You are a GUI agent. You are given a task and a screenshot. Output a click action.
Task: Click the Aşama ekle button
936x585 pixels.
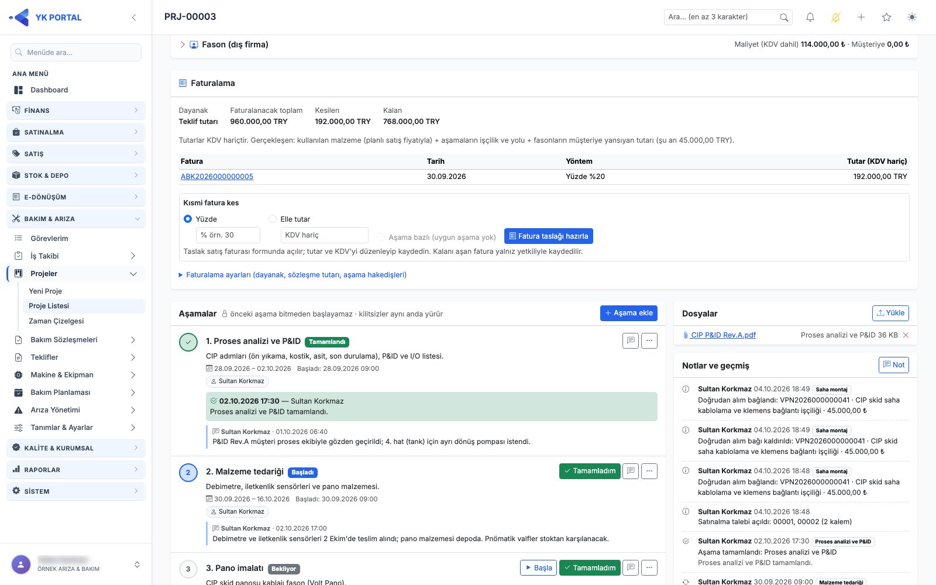click(629, 313)
